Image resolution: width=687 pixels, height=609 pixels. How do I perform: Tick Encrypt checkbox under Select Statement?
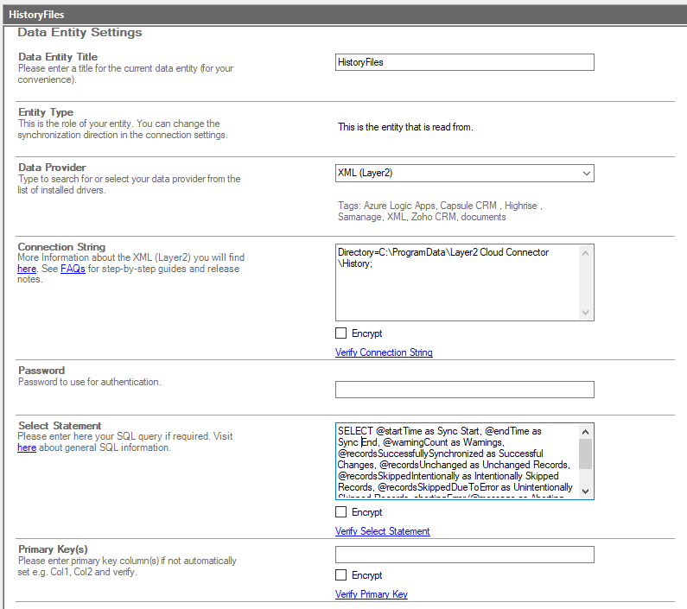pos(341,512)
